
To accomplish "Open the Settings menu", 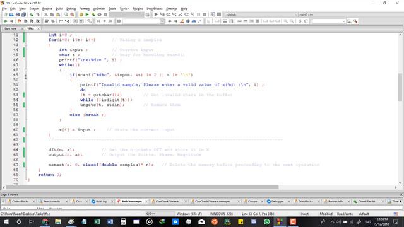I will [172, 9].
